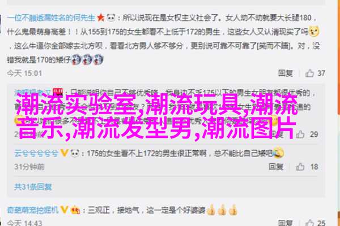Like the reply with 29 likes
340x226 pixels.
[x=300, y=134]
